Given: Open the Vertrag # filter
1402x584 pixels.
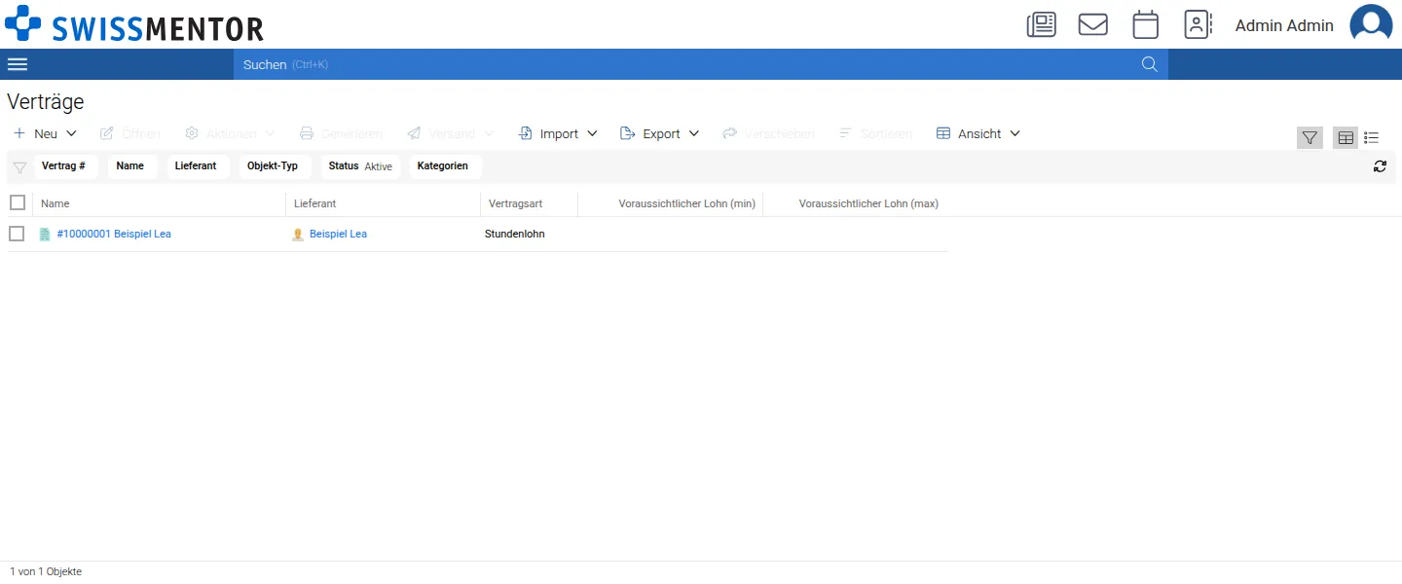Looking at the screenshot, I should 66,166.
